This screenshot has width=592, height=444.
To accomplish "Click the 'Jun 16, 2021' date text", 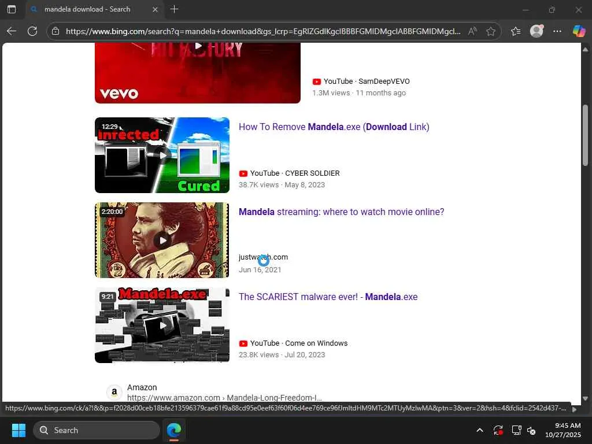I will (x=260, y=269).
